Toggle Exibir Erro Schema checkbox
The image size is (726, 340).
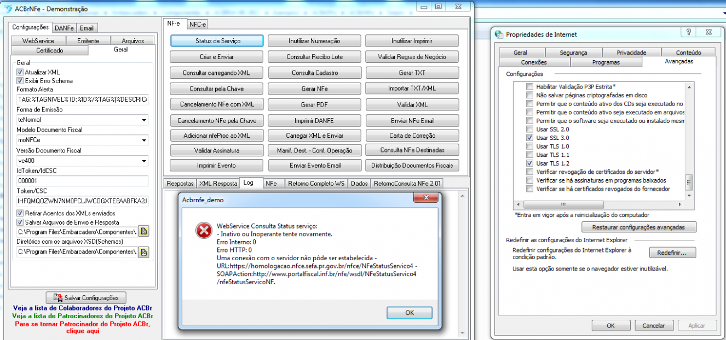(20, 80)
